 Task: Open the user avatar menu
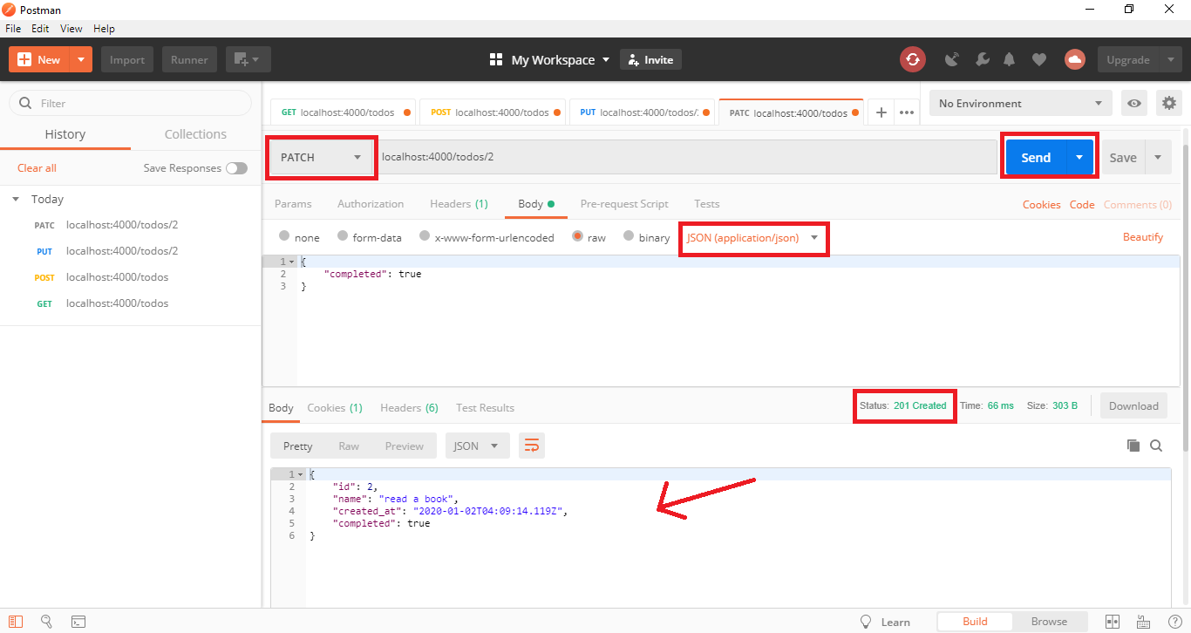[x=1074, y=59]
